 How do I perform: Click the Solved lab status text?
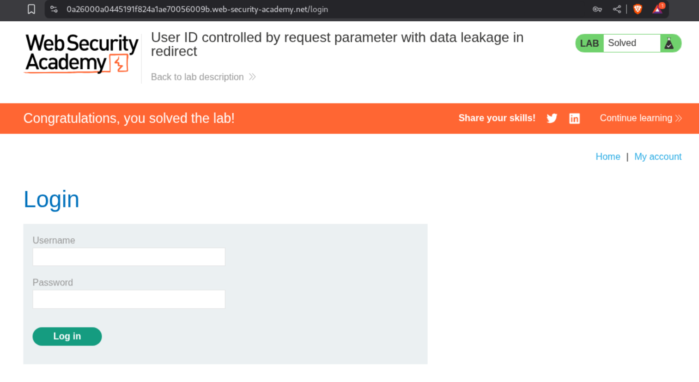click(x=622, y=43)
